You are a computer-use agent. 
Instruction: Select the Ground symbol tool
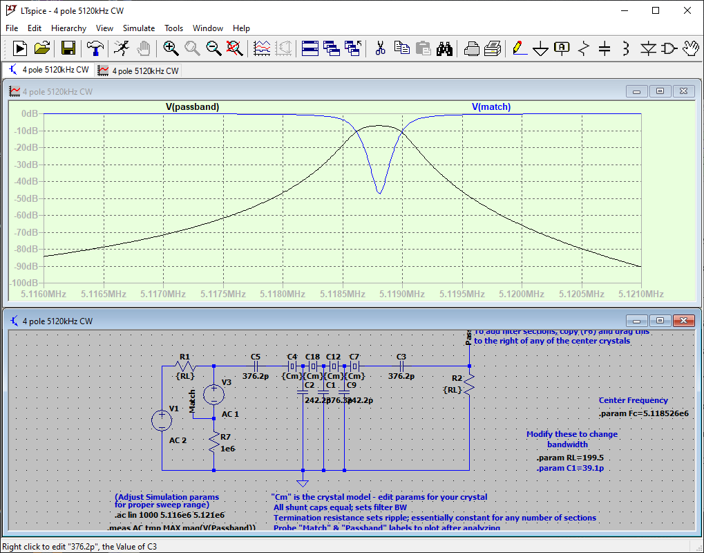[x=540, y=48]
